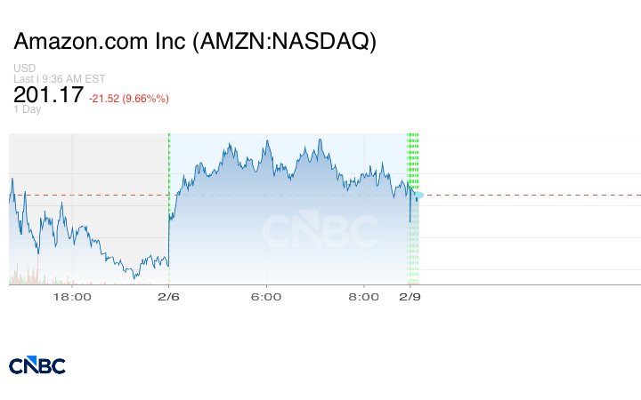Click the CNBC logo at bottom left

(37, 365)
